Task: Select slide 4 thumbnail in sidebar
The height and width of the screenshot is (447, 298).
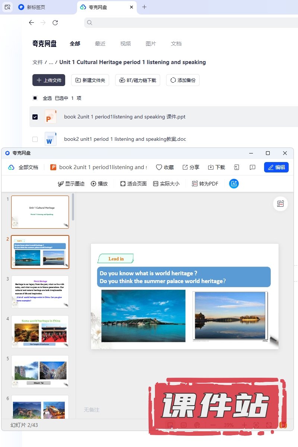Action: click(x=40, y=332)
